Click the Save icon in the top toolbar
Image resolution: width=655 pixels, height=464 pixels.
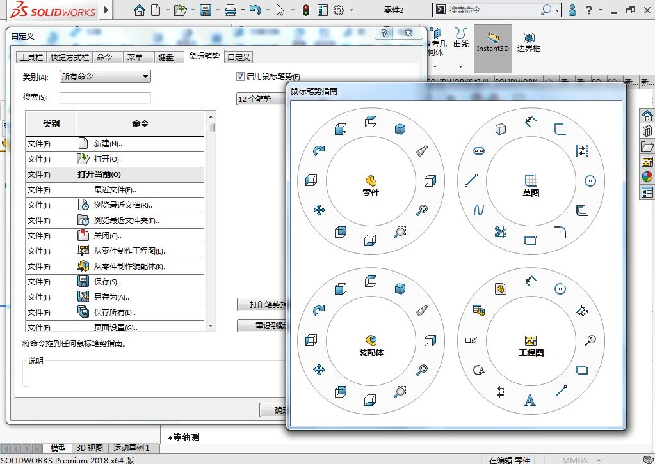coord(206,10)
